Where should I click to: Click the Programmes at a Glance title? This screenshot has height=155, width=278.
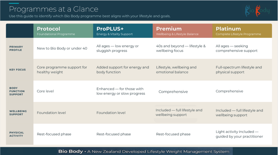click(x=54, y=9)
